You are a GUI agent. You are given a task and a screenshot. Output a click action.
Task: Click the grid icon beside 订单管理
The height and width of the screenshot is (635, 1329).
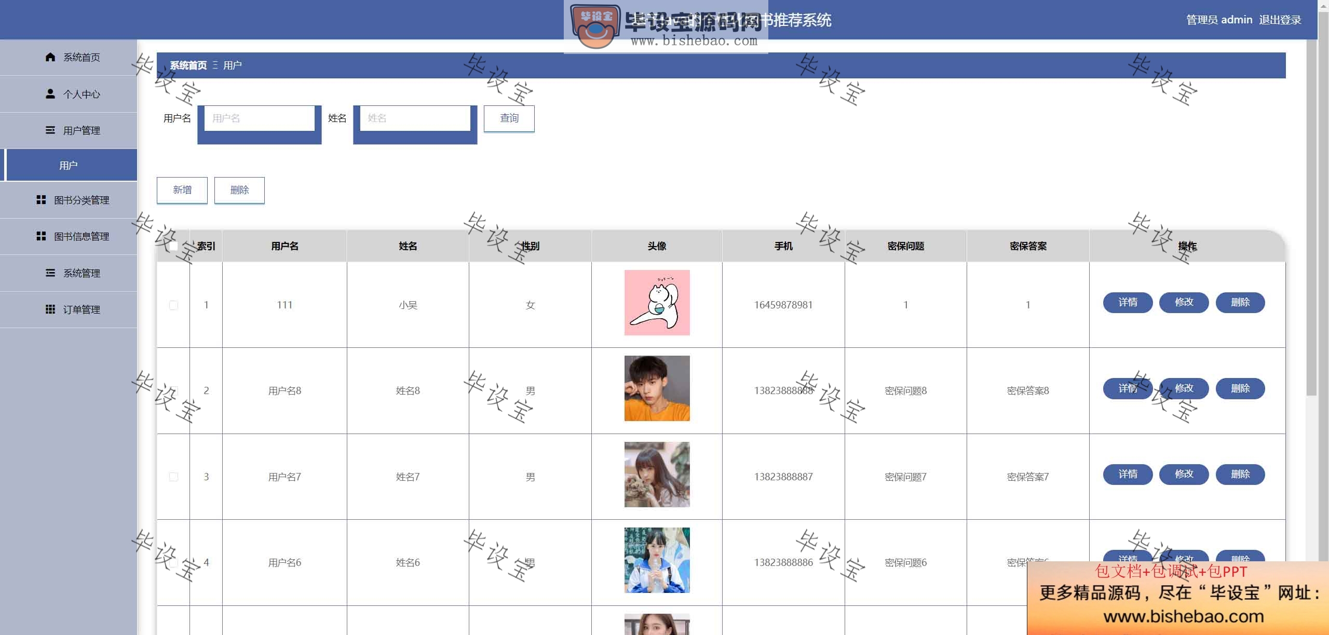coord(50,309)
